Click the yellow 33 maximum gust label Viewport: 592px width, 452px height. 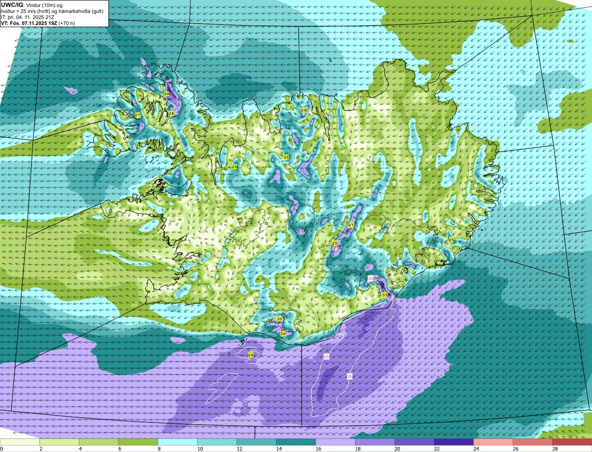coord(385,295)
